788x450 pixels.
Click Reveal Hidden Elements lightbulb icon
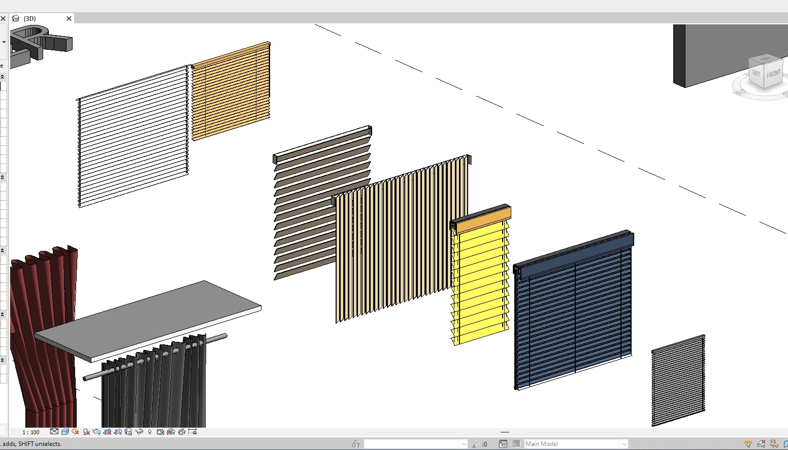[x=150, y=432]
